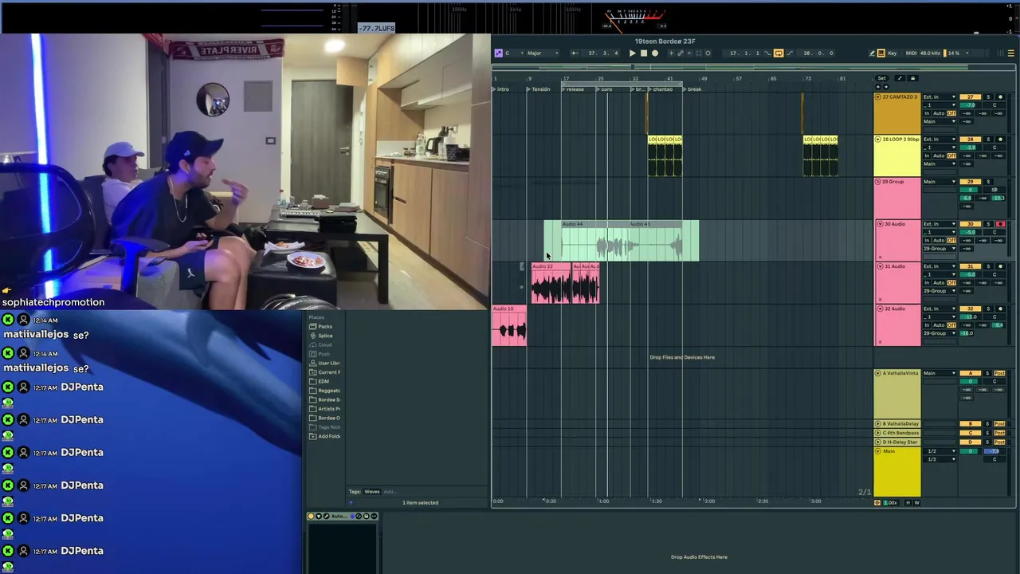Set monitor to Auto on track 28
Screen dimensions: 1020x574
(x=939, y=155)
